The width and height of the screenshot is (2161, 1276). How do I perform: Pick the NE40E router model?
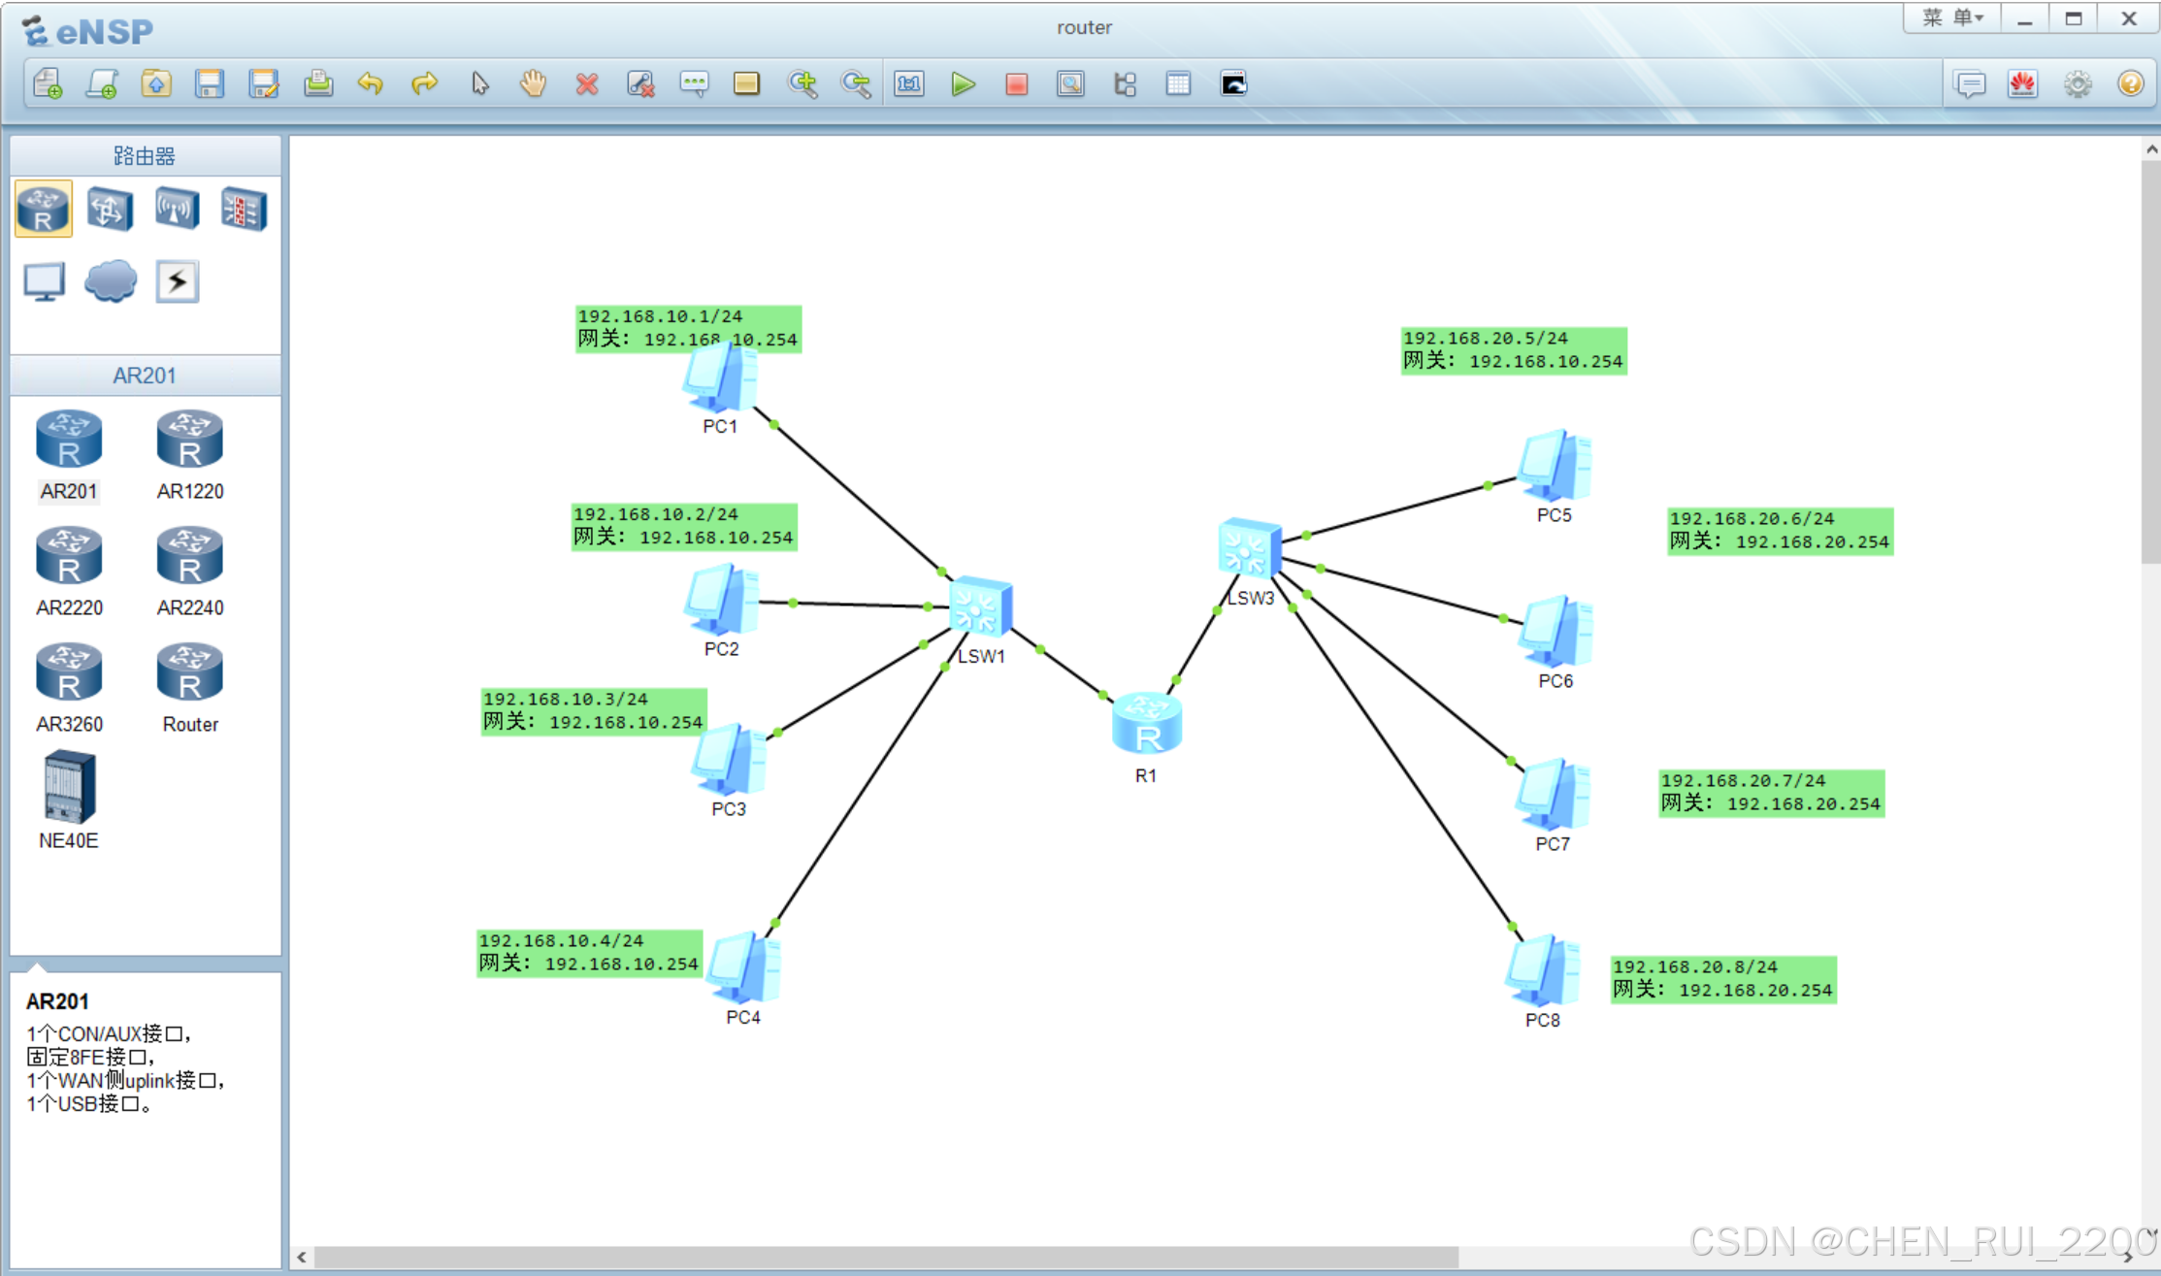click(69, 788)
